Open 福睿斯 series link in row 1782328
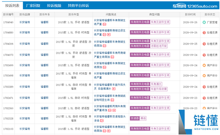The image size is (220, 135). [x=45, y=118]
